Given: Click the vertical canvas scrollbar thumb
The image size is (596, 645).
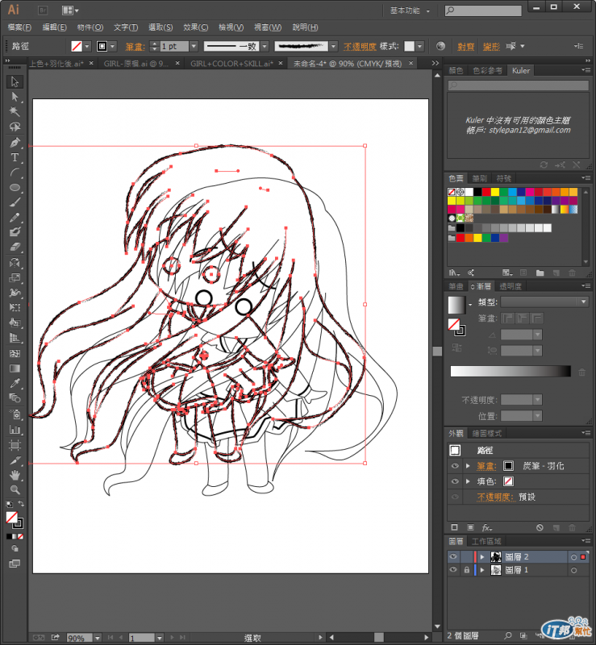Looking at the screenshot, I should click(437, 351).
